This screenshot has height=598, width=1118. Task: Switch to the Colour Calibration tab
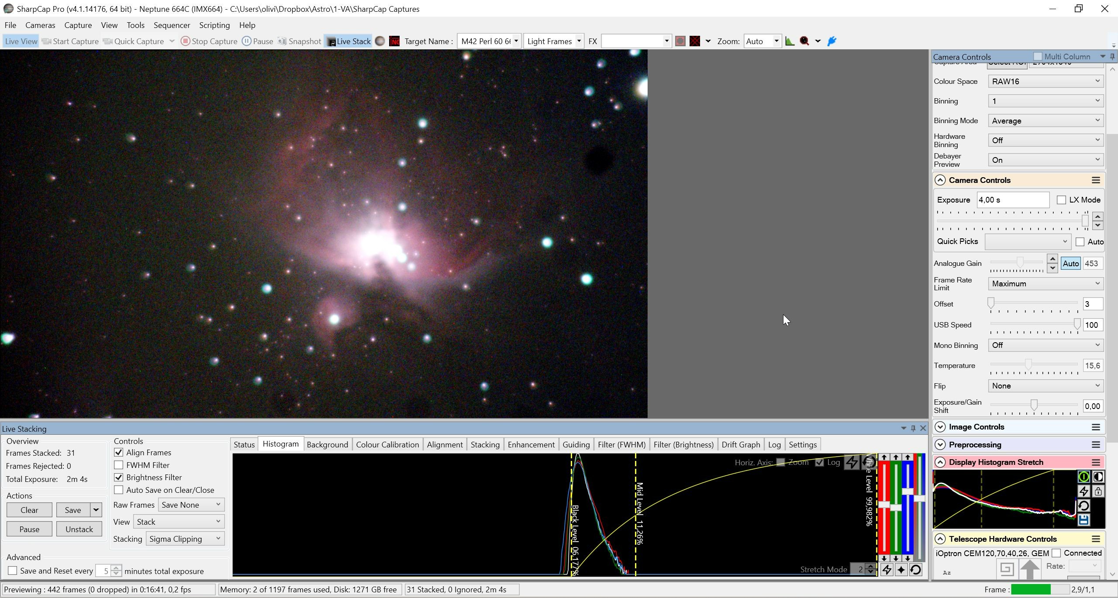coord(387,444)
